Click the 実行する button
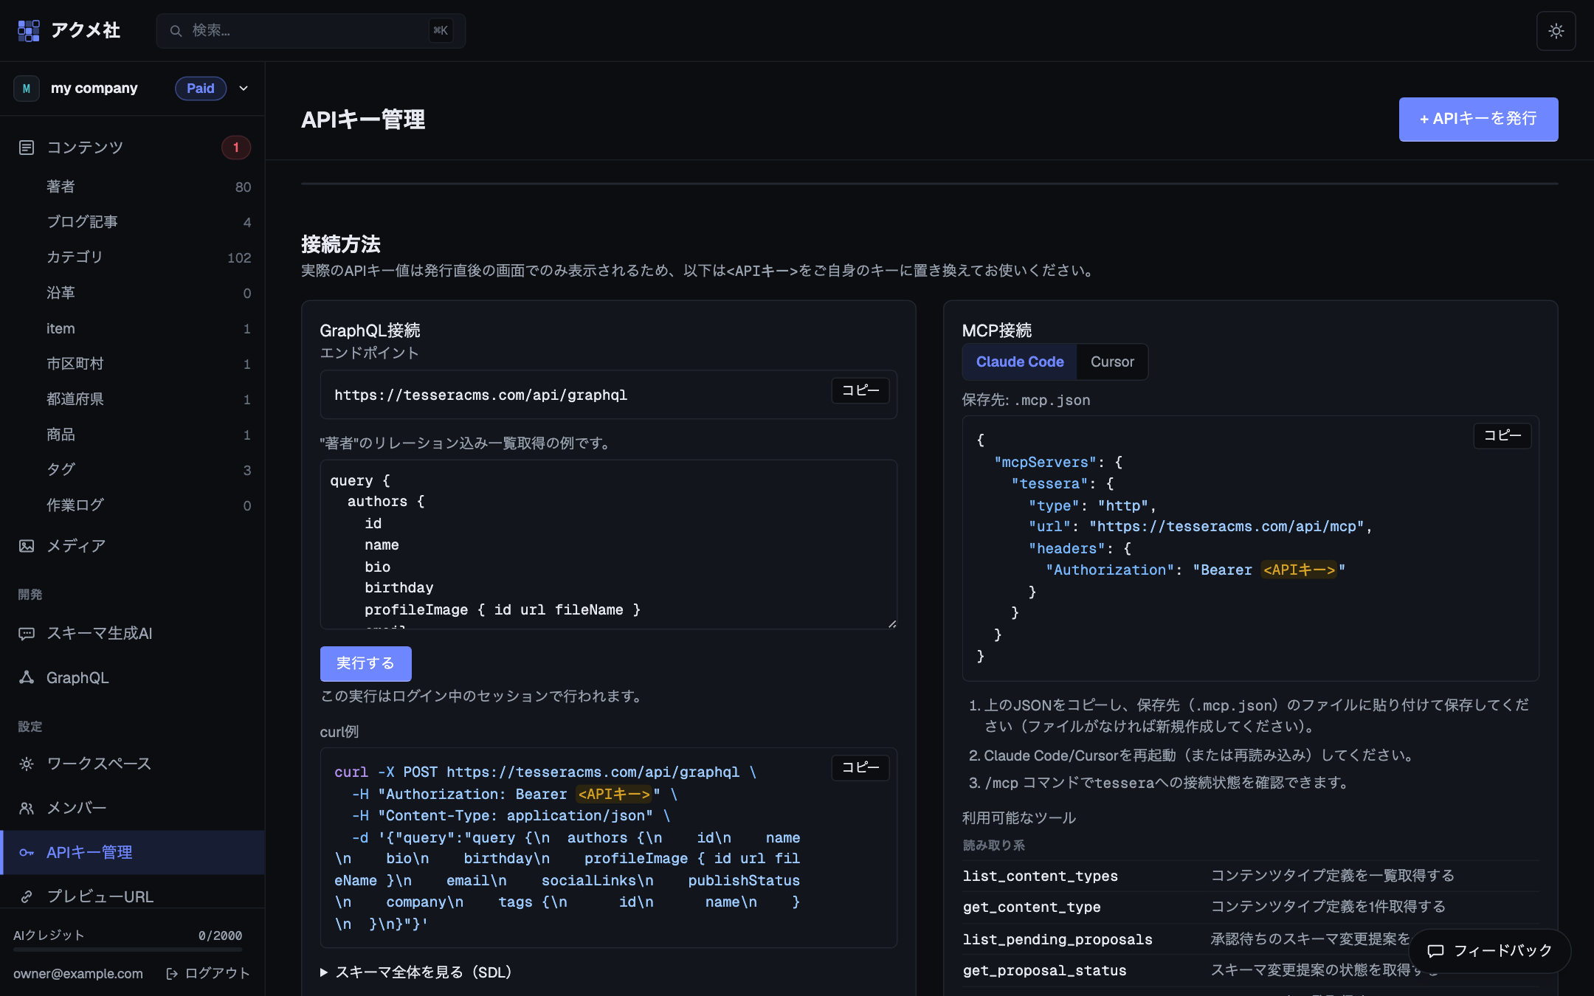 365,663
